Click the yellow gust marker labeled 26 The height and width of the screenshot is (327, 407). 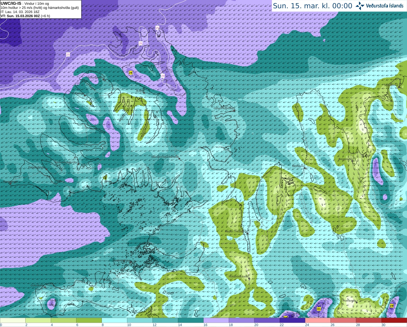point(131,73)
